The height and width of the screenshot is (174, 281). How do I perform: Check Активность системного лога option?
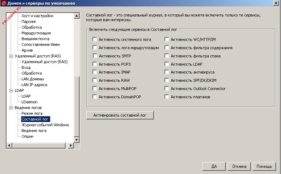(x=95, y=39)
